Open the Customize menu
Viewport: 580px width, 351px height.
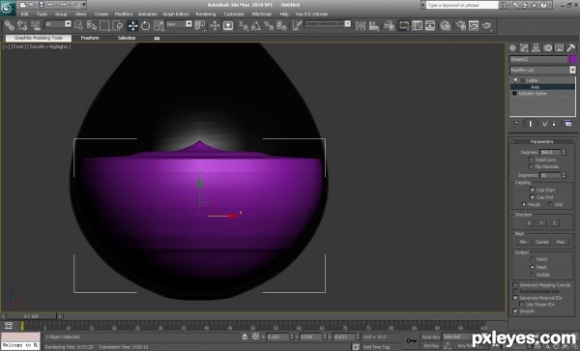point(234,15)
